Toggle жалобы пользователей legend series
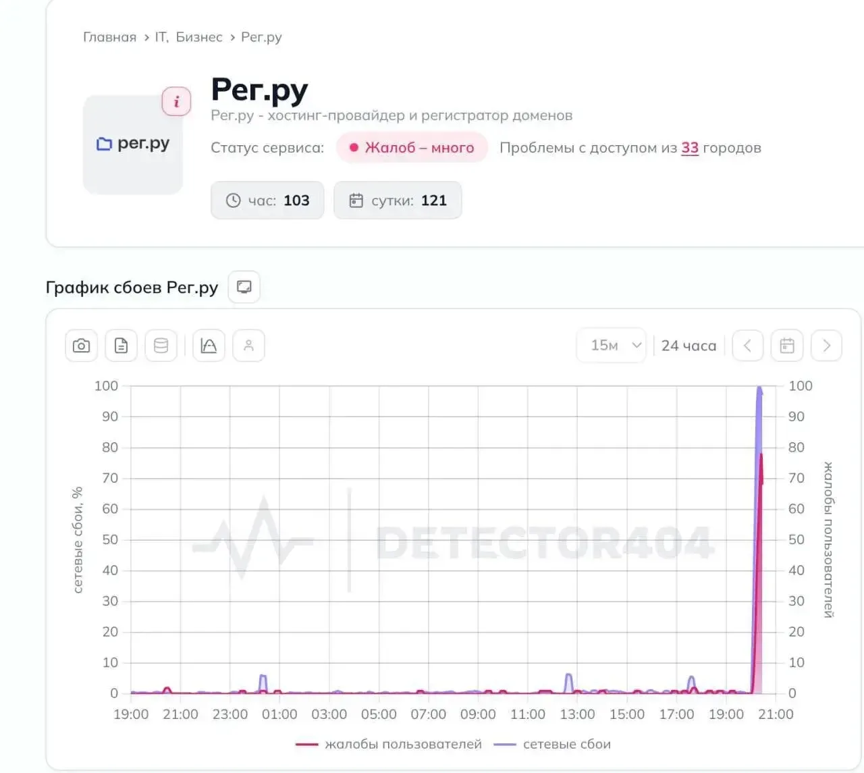Screen dimensions: 864x773 pyautogui.click(x=389, y=744)
